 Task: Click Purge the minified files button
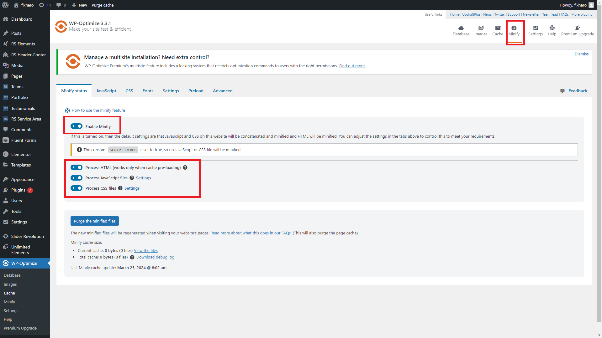click(94, 221)
